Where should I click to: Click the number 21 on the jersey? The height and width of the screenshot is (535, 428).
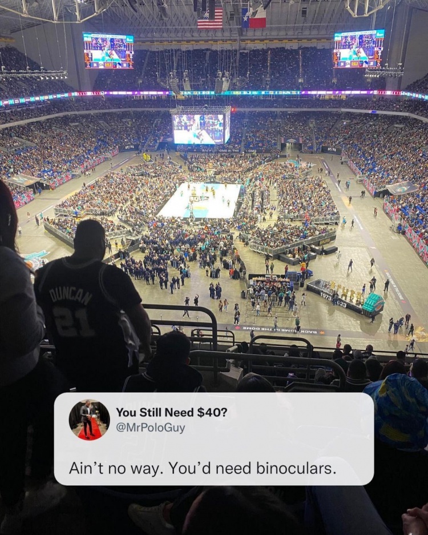click(73, 322)
